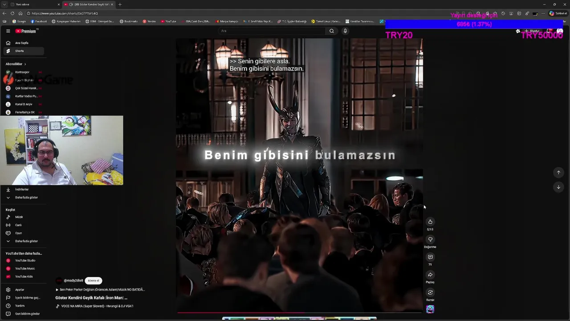Click the YouTube Premium logo

[x=27, y=31]
